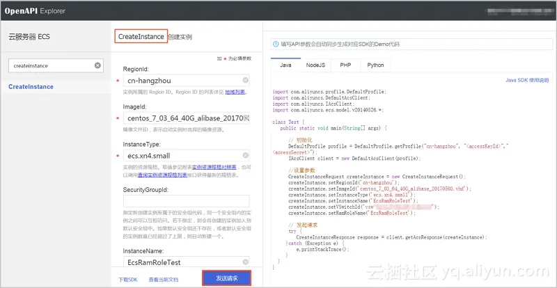Open the 查询实例资源规格列表 link
557x288 pixels.
pos(162,175)
